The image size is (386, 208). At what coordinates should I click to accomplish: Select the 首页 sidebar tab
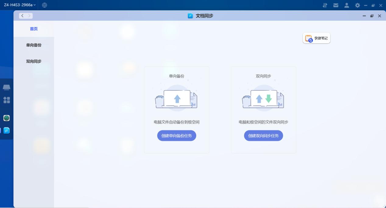coord(34,29)
